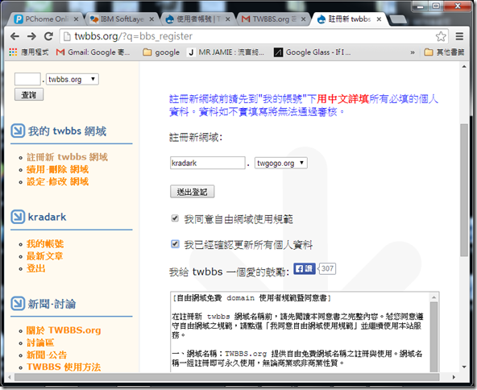Go back with the browser back arrow
The image size is (477, 390).
[15, 36]
